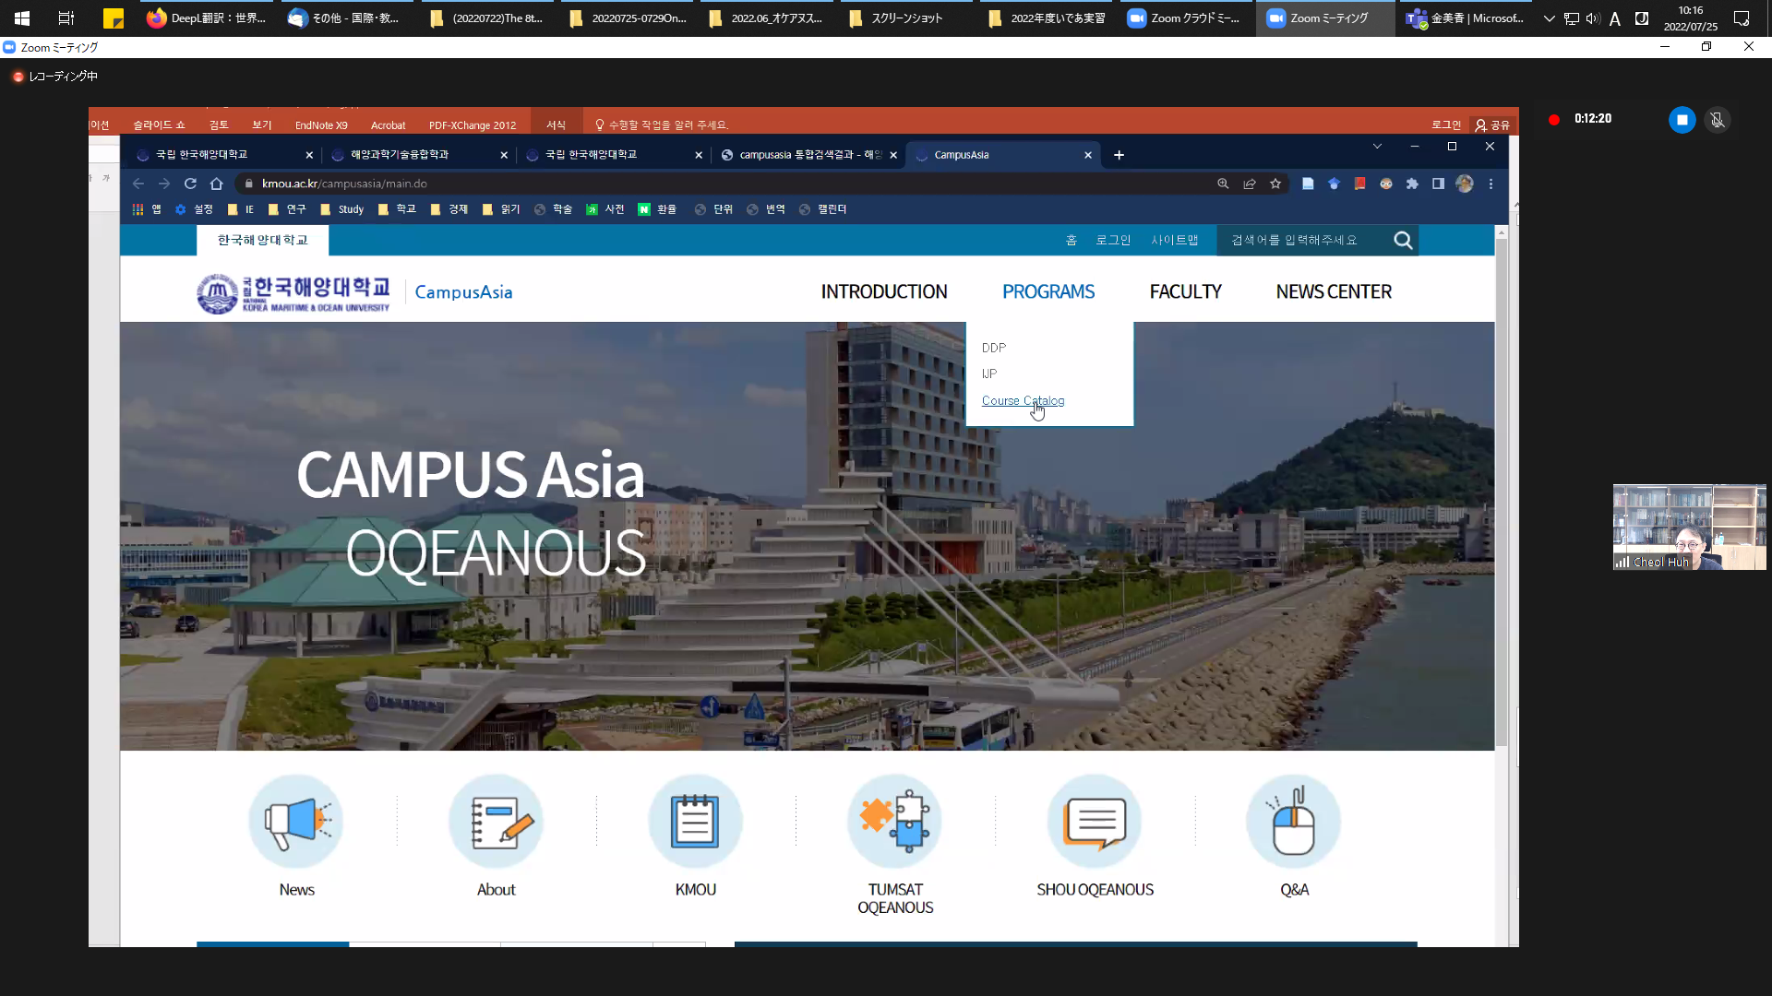
Task: Toggle the recorder microphone mute button
Action: point(1717,120)
